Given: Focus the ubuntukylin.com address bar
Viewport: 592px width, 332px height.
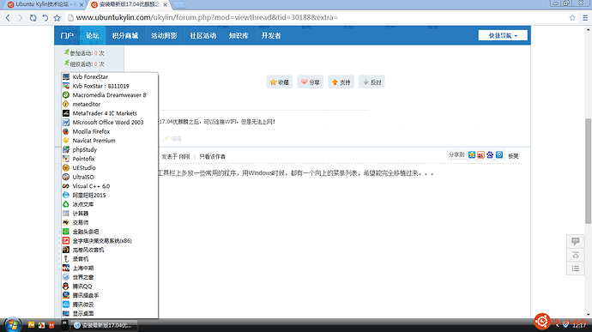Looking at the screenshot, I should pos(317,17).
